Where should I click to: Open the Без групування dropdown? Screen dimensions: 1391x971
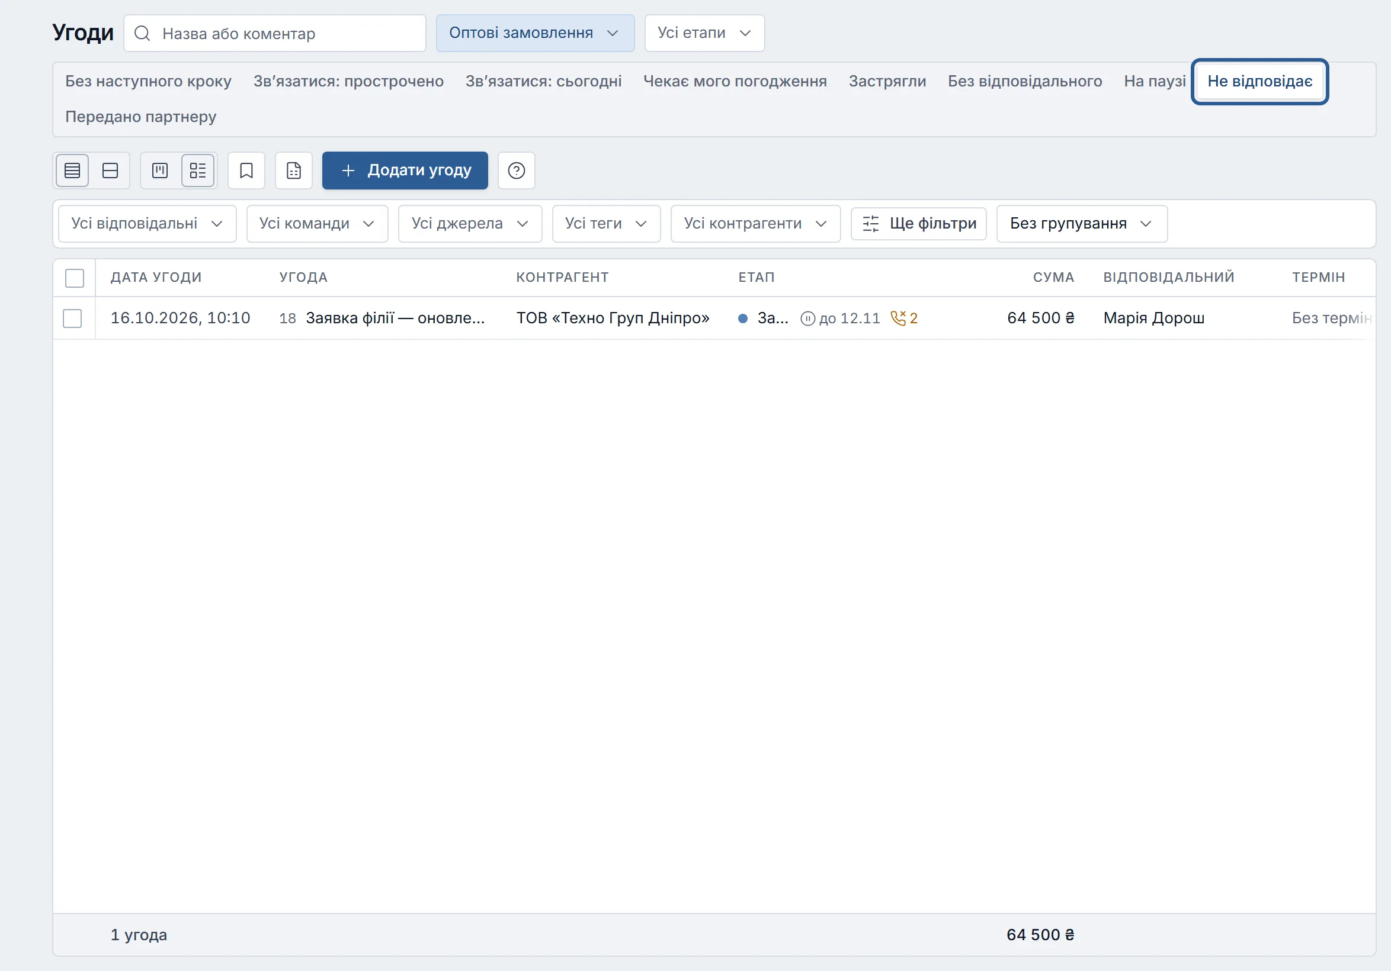click(x=1081, y=224)
